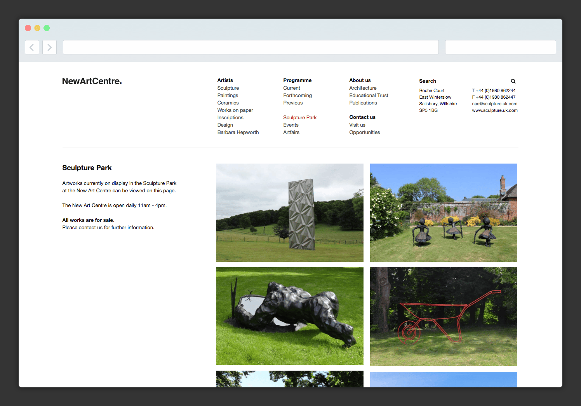The image size is (581, 406).
Task: Open the NewArtCentre logo homepage link
Action: [x=92, y=81]
